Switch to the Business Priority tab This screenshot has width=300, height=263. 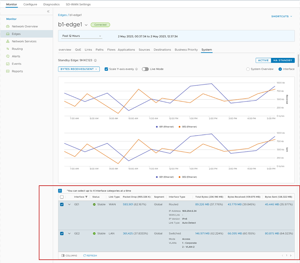click(x=186, y=50)
